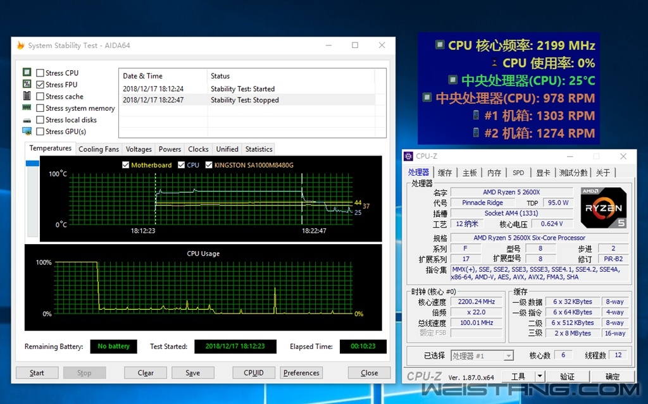This screenshot has width=648, height=404.
Task: Open the Clocks tab
Action: pos(198,149)
